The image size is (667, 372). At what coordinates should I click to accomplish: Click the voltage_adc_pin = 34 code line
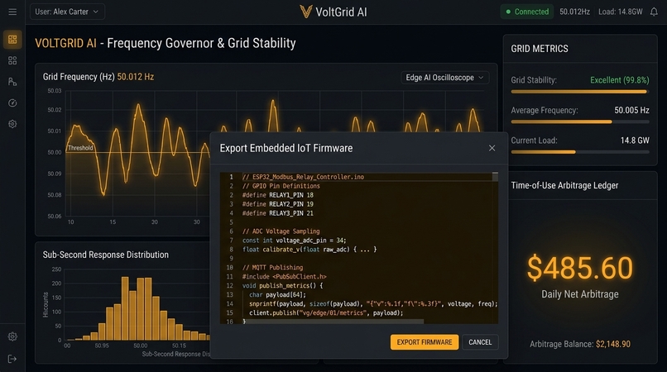295,241
